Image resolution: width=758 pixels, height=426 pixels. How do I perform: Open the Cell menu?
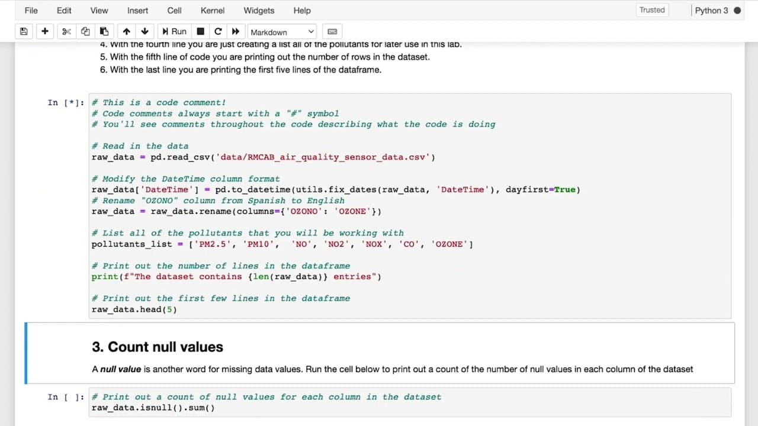point(174,10)
